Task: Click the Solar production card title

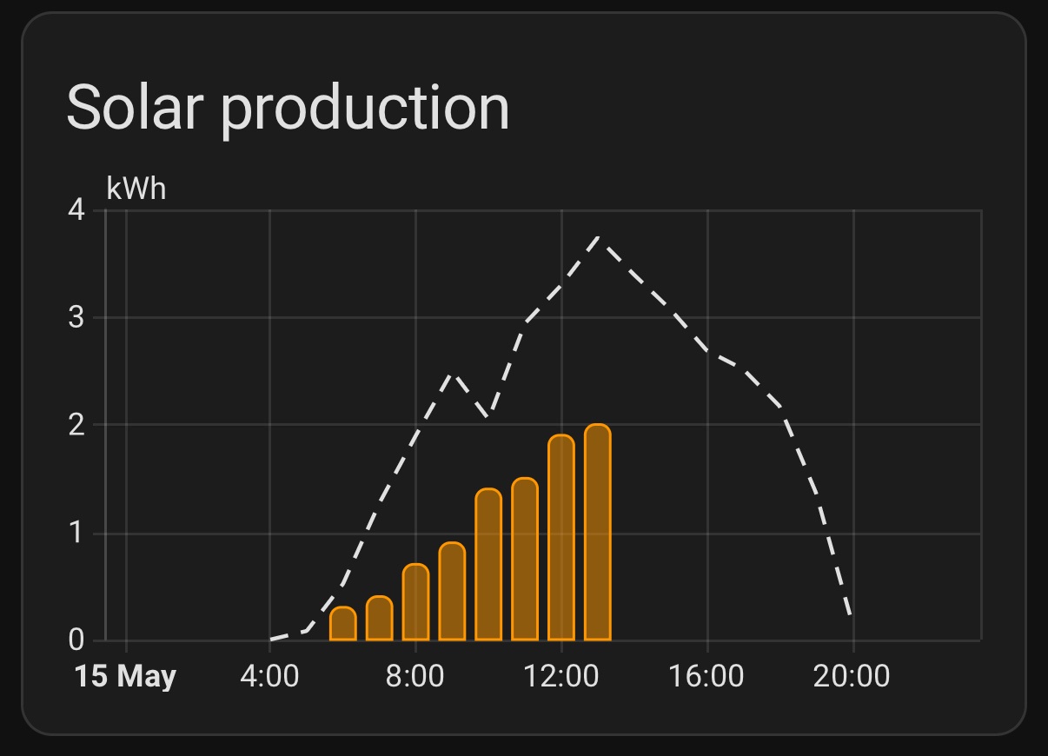Action: pos(288,108)
